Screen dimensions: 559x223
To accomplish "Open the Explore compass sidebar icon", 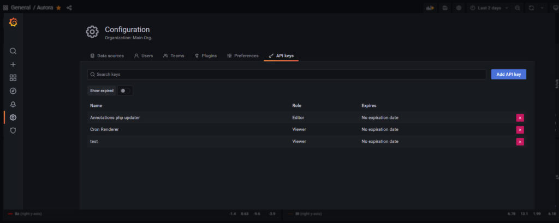I will click(13, 91).
